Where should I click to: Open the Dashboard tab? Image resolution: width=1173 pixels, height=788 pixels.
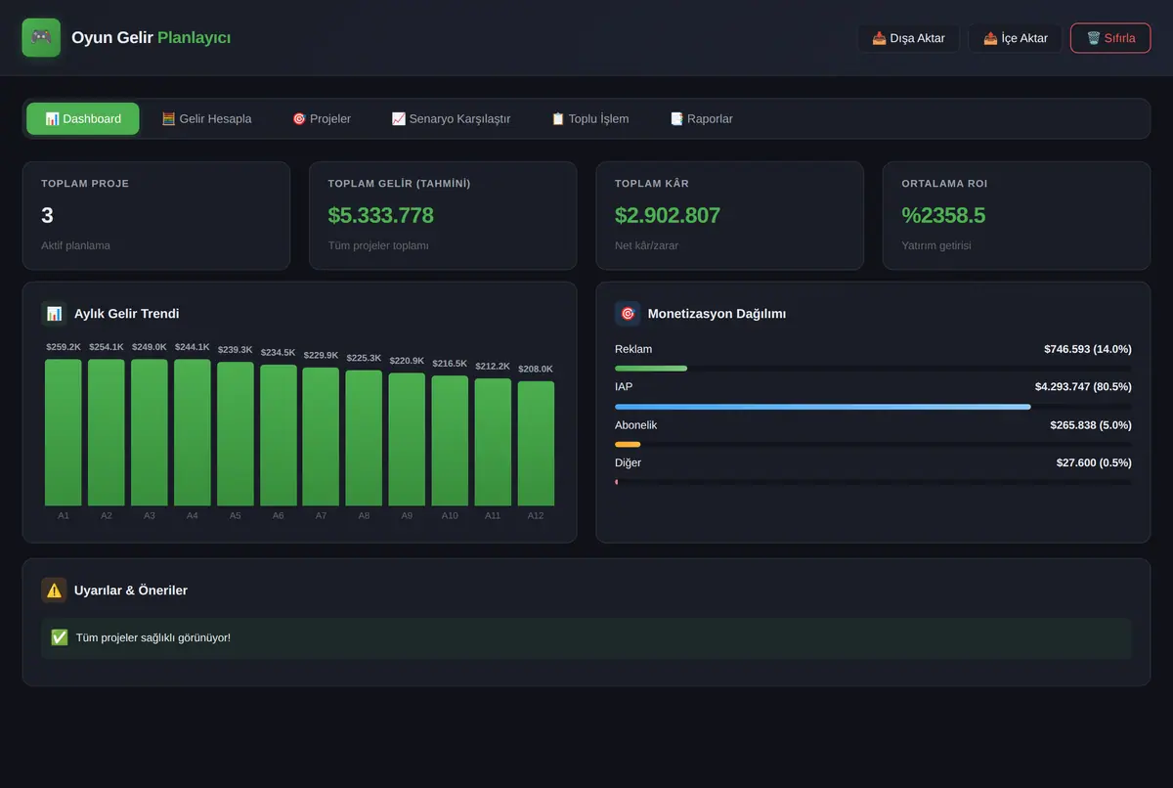pyautogui.click(x=83, y=118)
